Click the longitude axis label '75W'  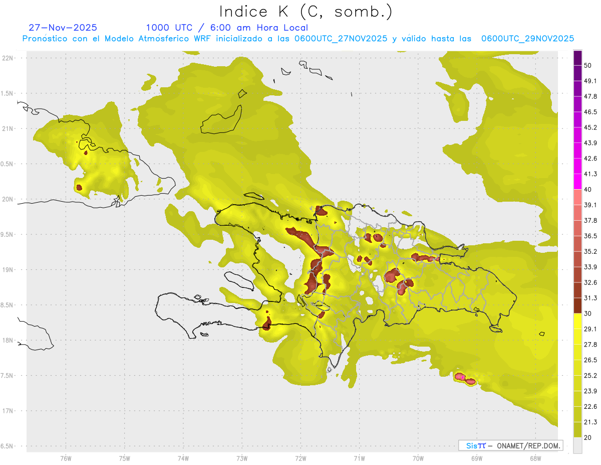coord(125,458)
